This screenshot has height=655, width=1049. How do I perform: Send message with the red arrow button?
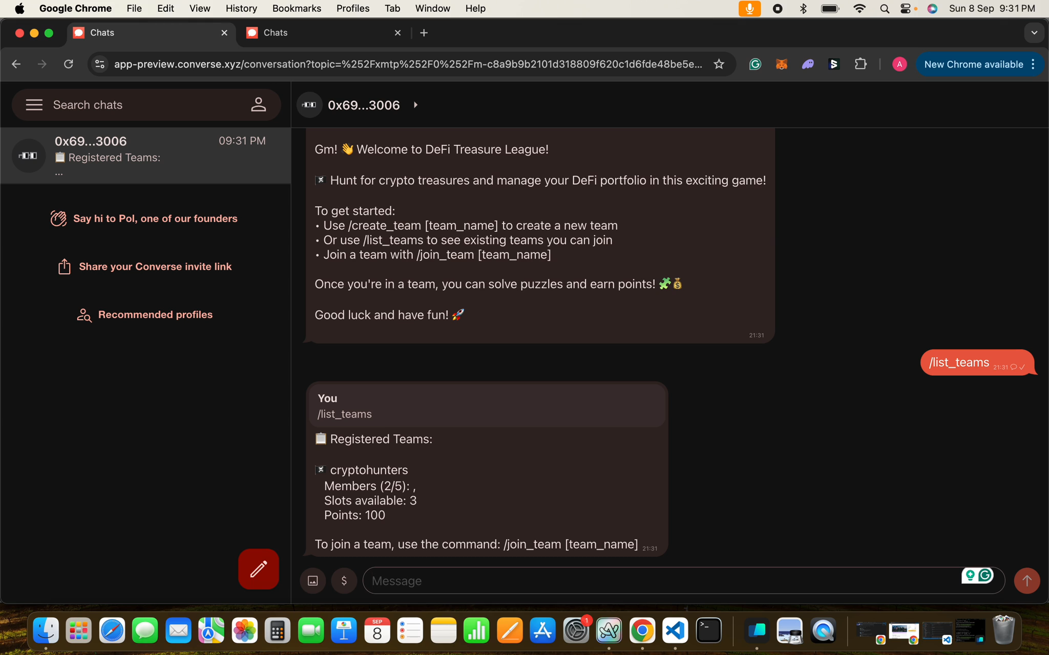[1026, 581]
